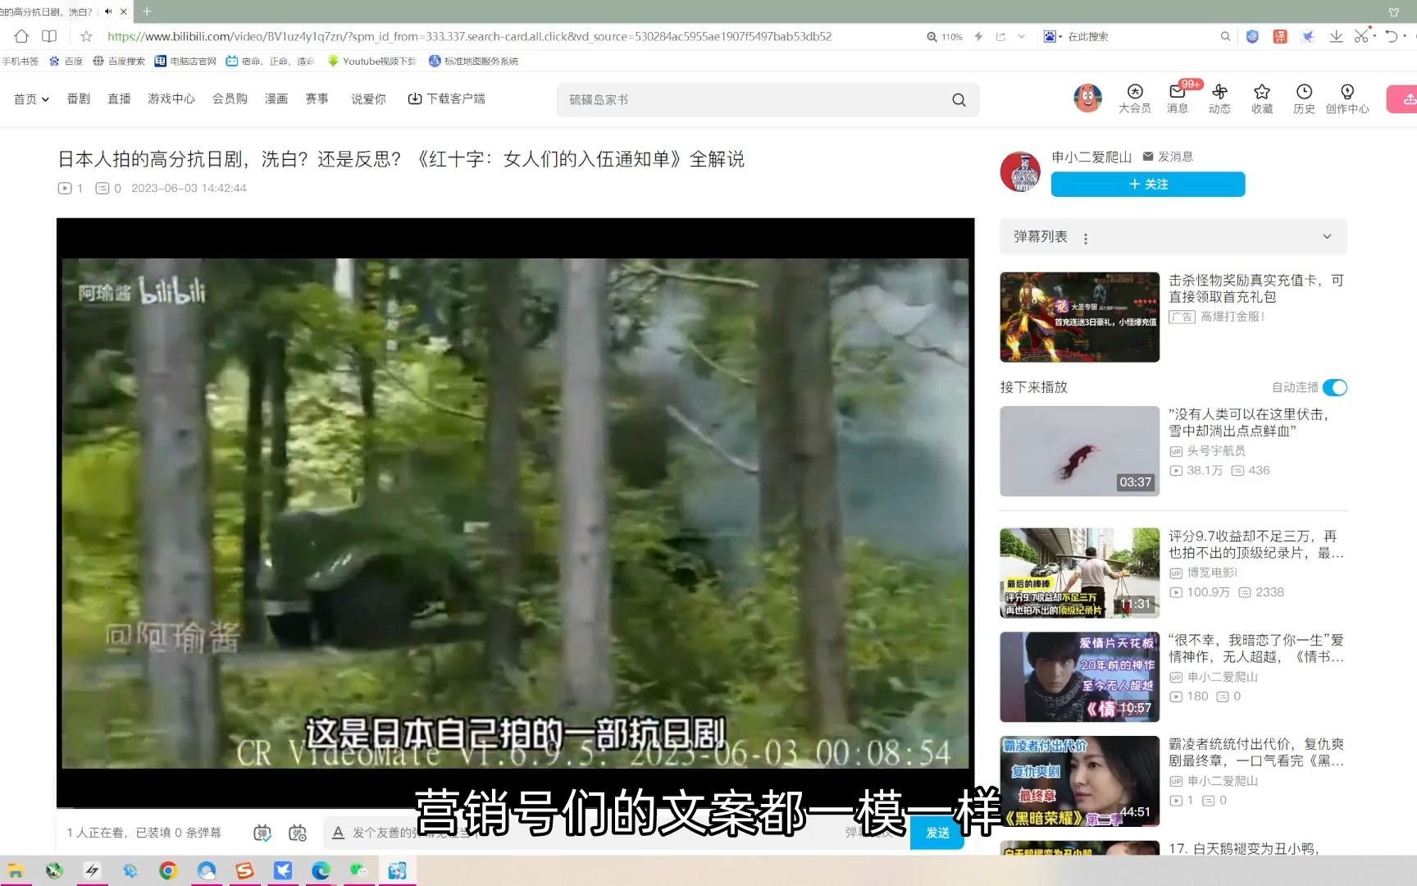Open the 创作中心 creator center icon
The image size is (1417, 886).
(1347, 98)
